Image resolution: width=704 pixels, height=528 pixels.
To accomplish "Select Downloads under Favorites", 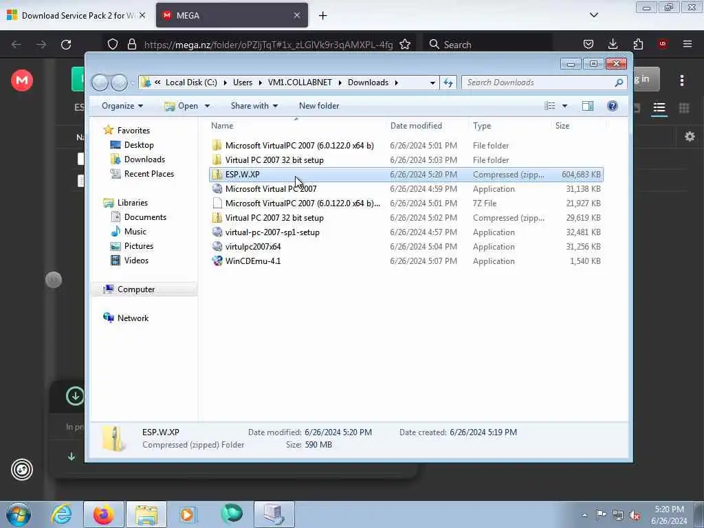I will click(144, 159).
